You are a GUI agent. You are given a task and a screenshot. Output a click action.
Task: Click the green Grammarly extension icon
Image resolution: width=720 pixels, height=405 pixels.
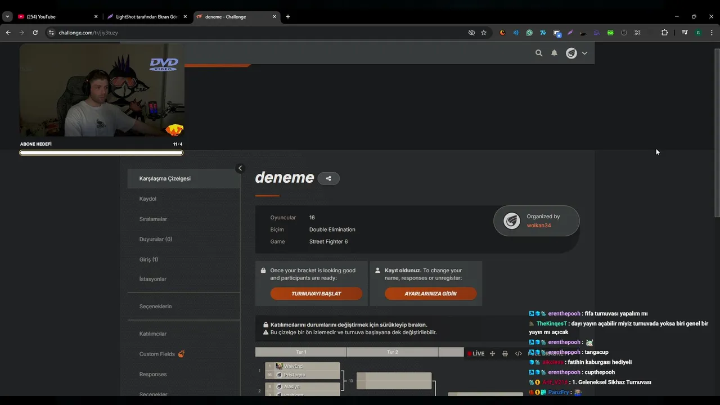pos(529,33)
